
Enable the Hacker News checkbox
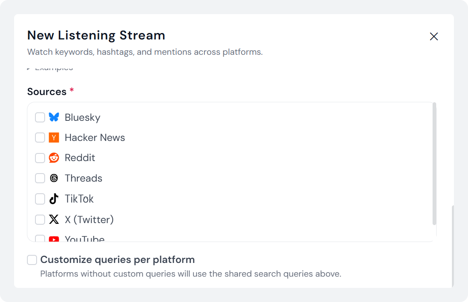[x=40, y=138]
